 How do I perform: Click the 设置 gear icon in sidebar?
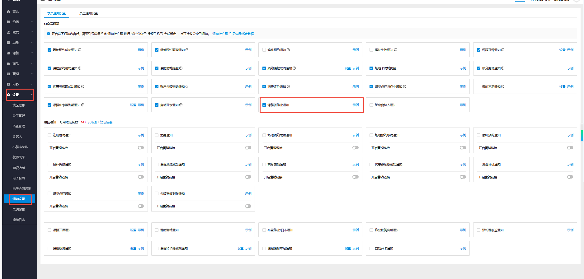[8, 95]
